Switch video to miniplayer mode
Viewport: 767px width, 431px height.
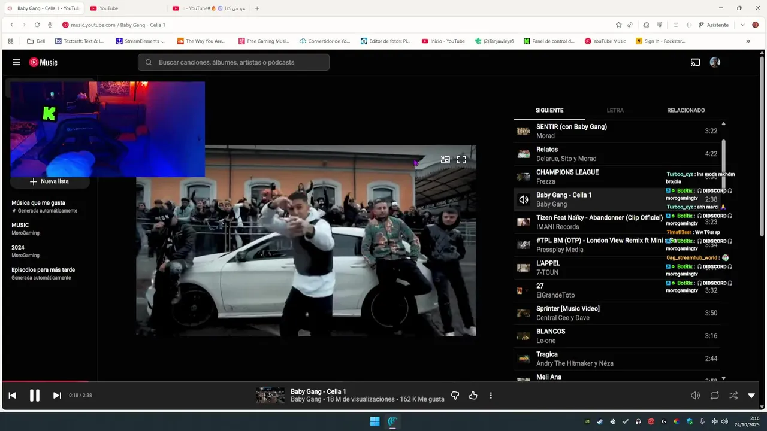[445, 160]
